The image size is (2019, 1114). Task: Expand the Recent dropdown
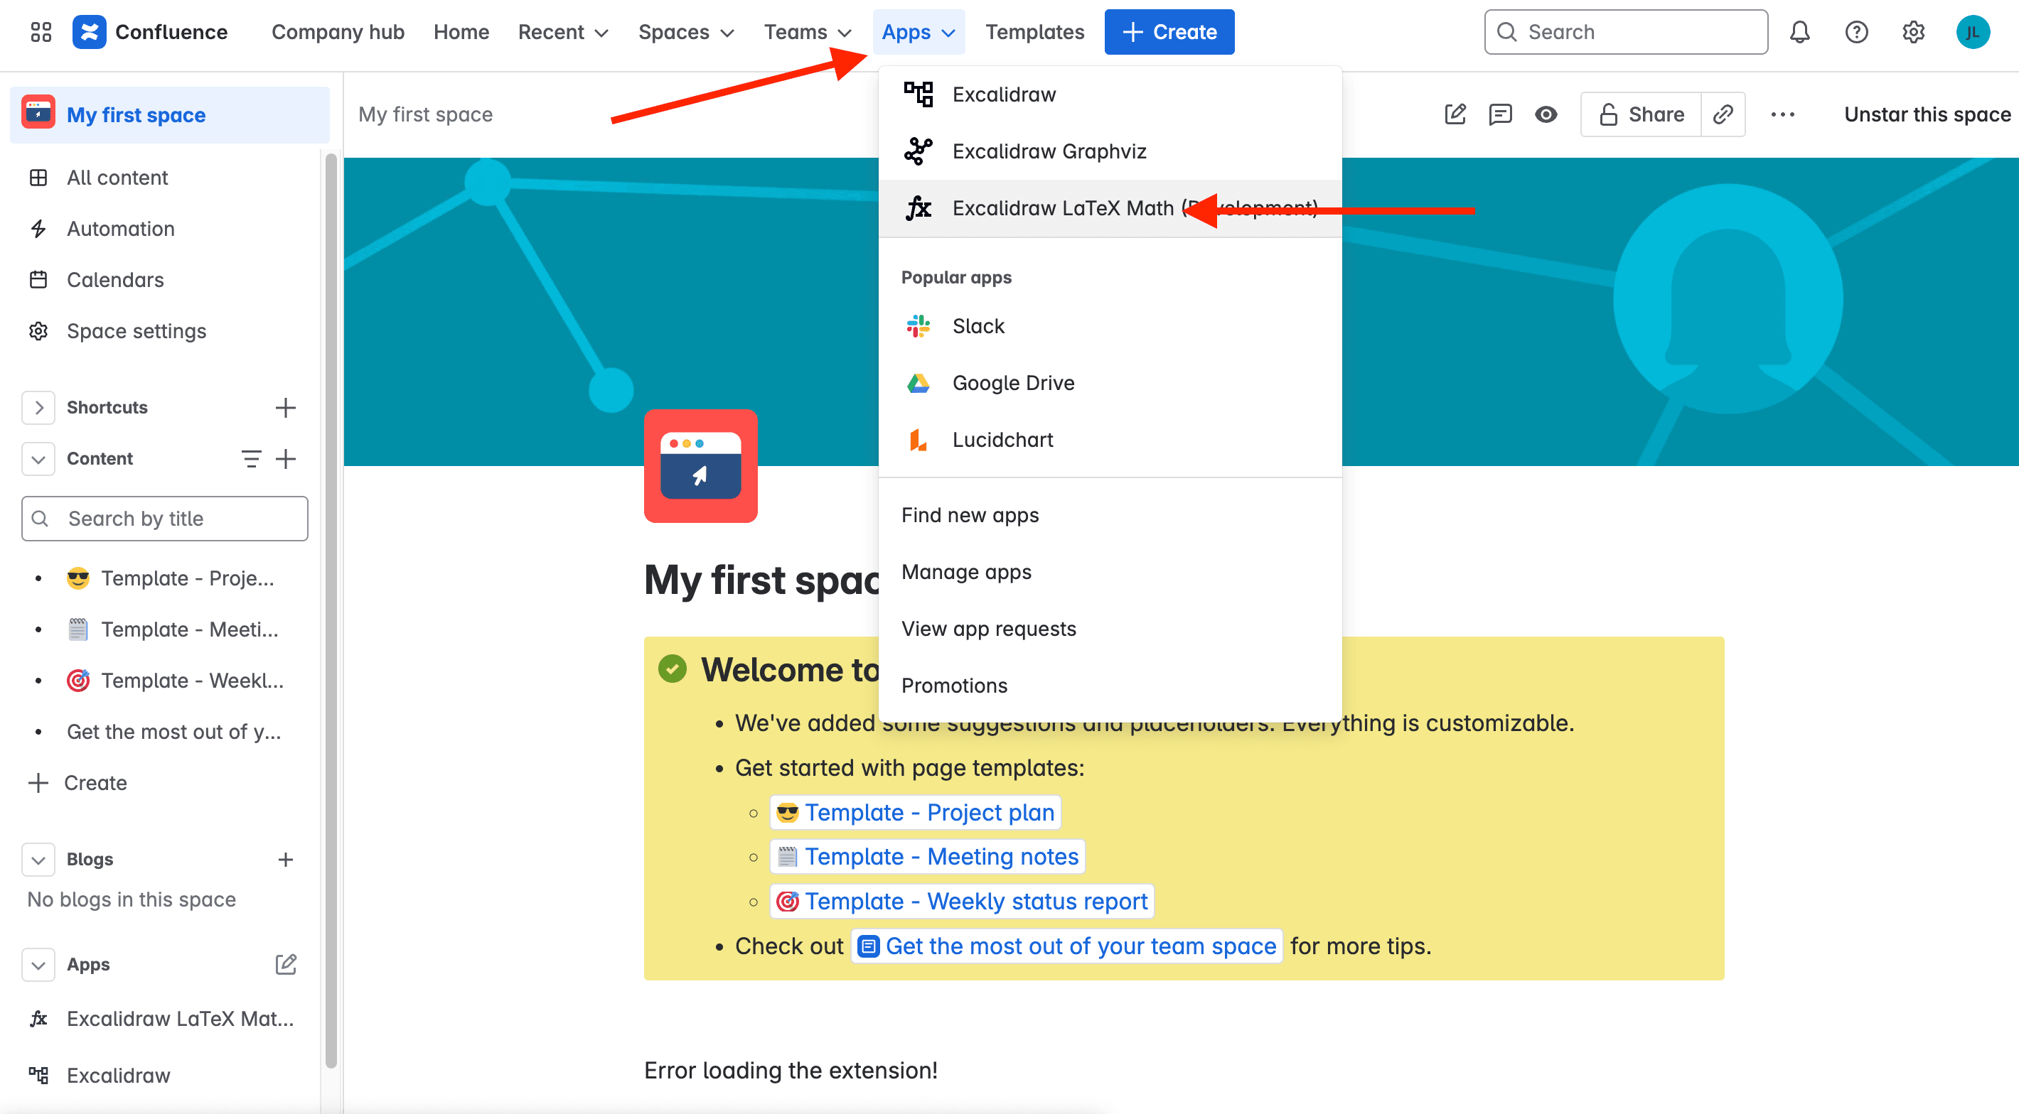[563, 32]
